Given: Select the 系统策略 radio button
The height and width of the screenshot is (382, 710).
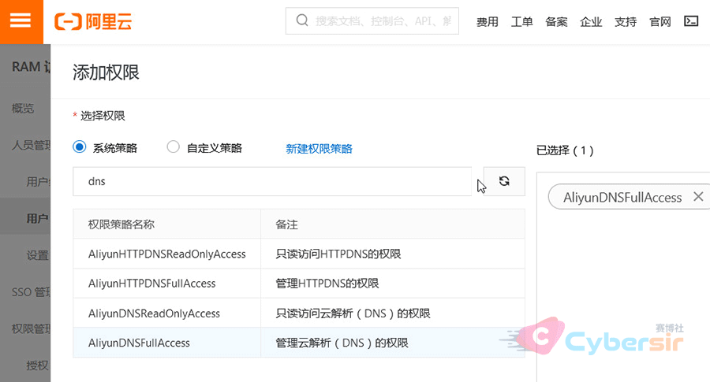Looking at the screenshot, I should (79, 147).
